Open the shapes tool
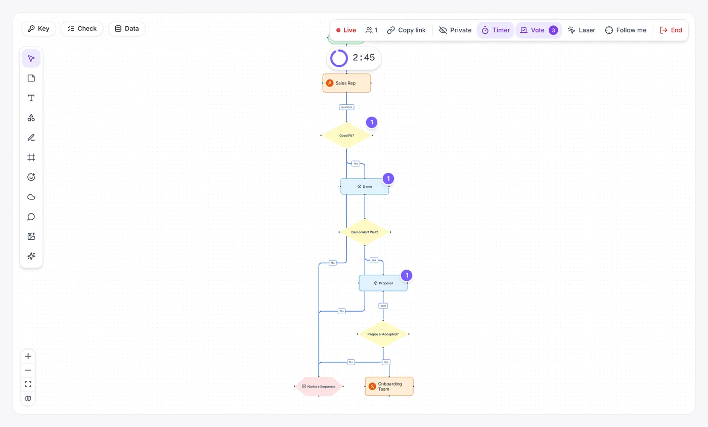Screen dimensions: 708x427 (x=31, y=118)
